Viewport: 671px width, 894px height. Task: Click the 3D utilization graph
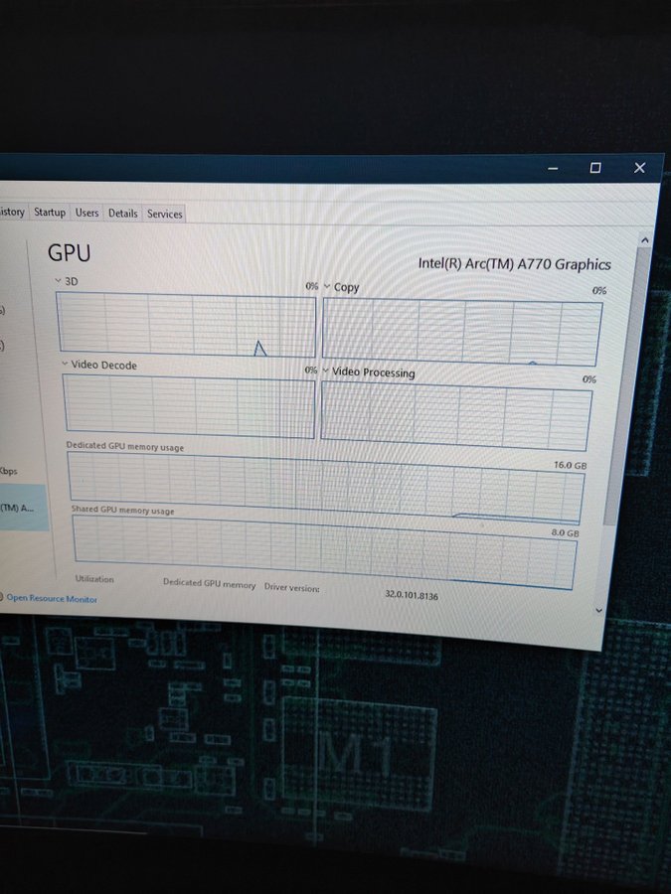[x=186, y=326]
